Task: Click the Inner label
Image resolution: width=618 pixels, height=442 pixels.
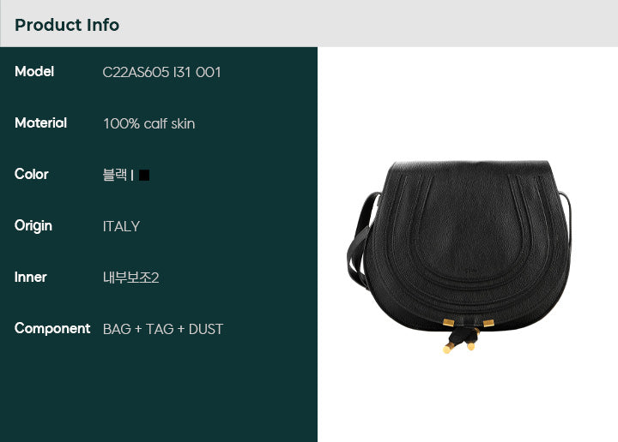Action: (31, 278)
